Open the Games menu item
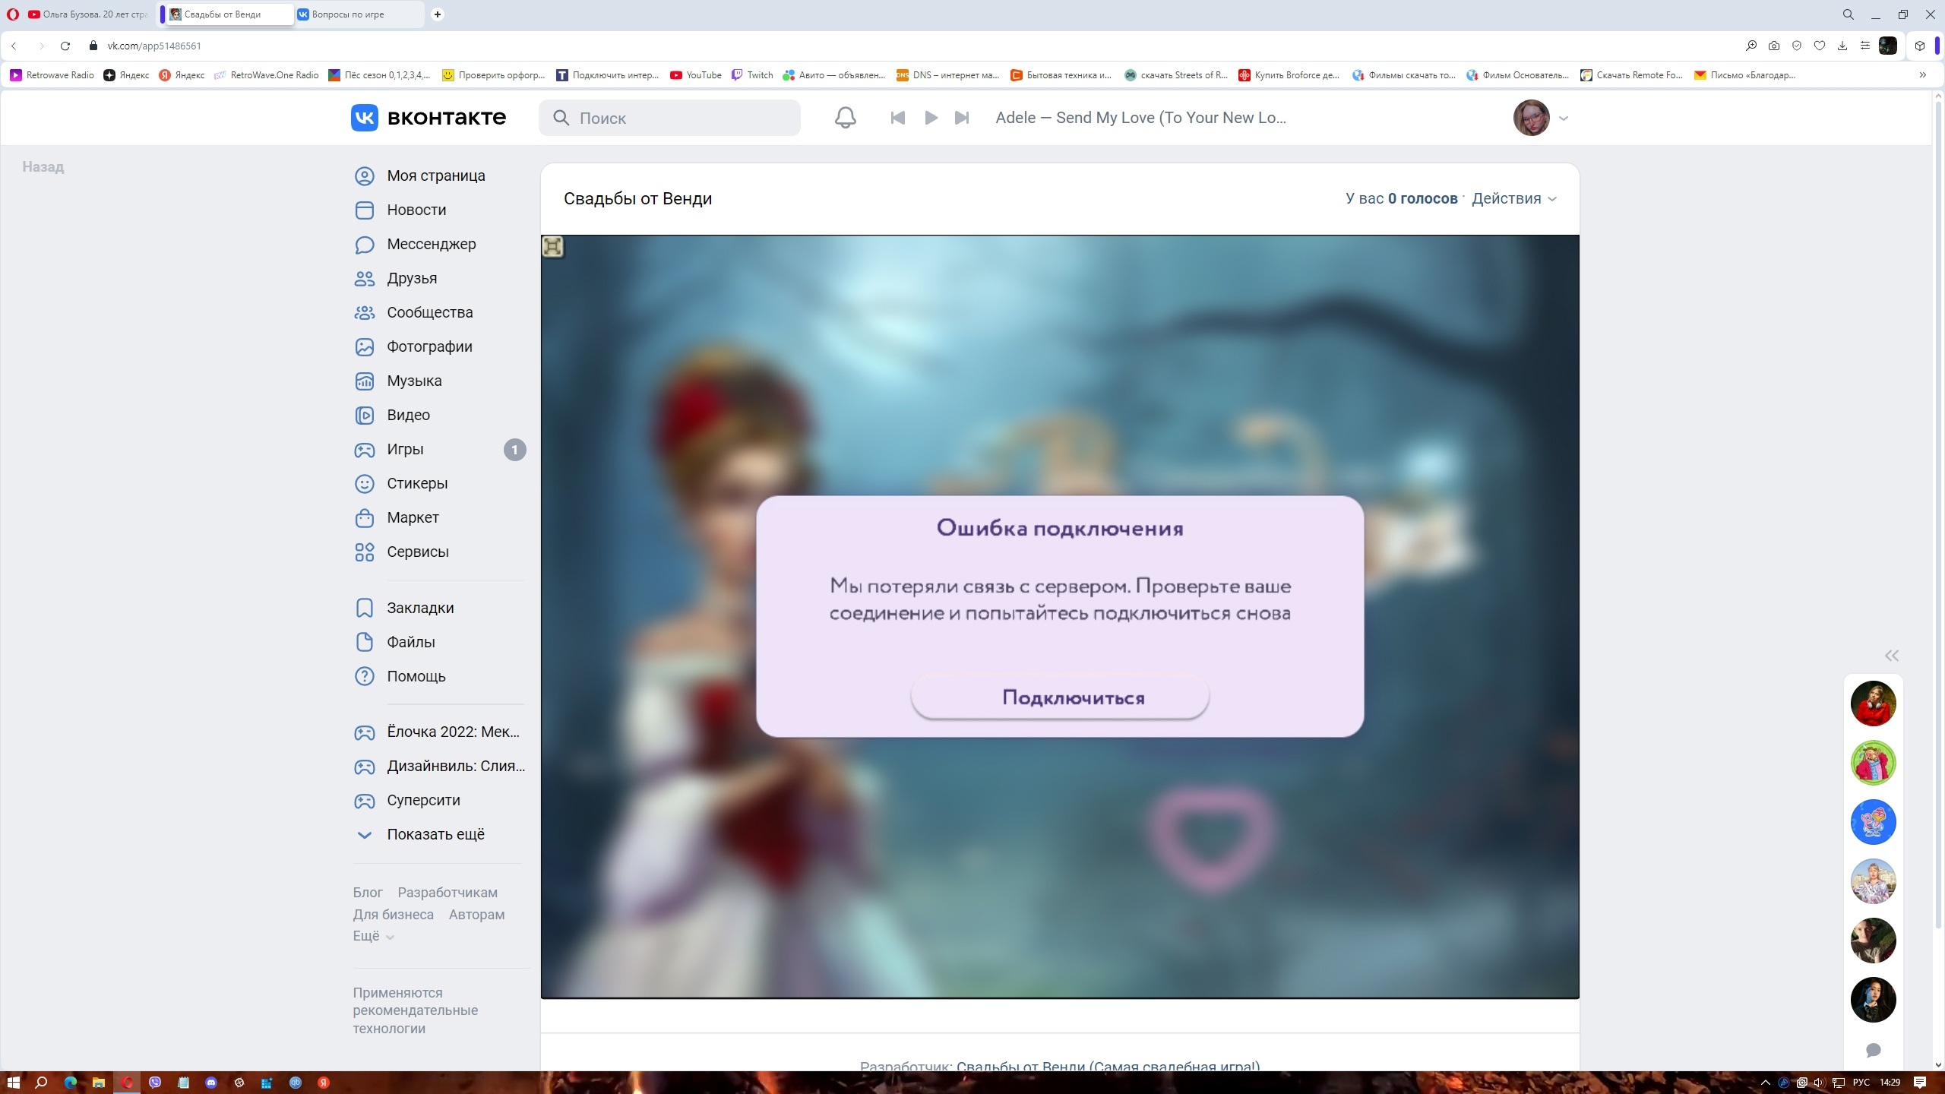The height and width of the screenshot is (1094, 1945). click(x=405, y=449)
